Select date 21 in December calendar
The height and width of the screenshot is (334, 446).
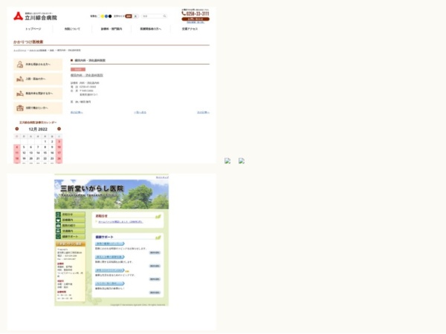pyautogui.click(x=38, y=159)
